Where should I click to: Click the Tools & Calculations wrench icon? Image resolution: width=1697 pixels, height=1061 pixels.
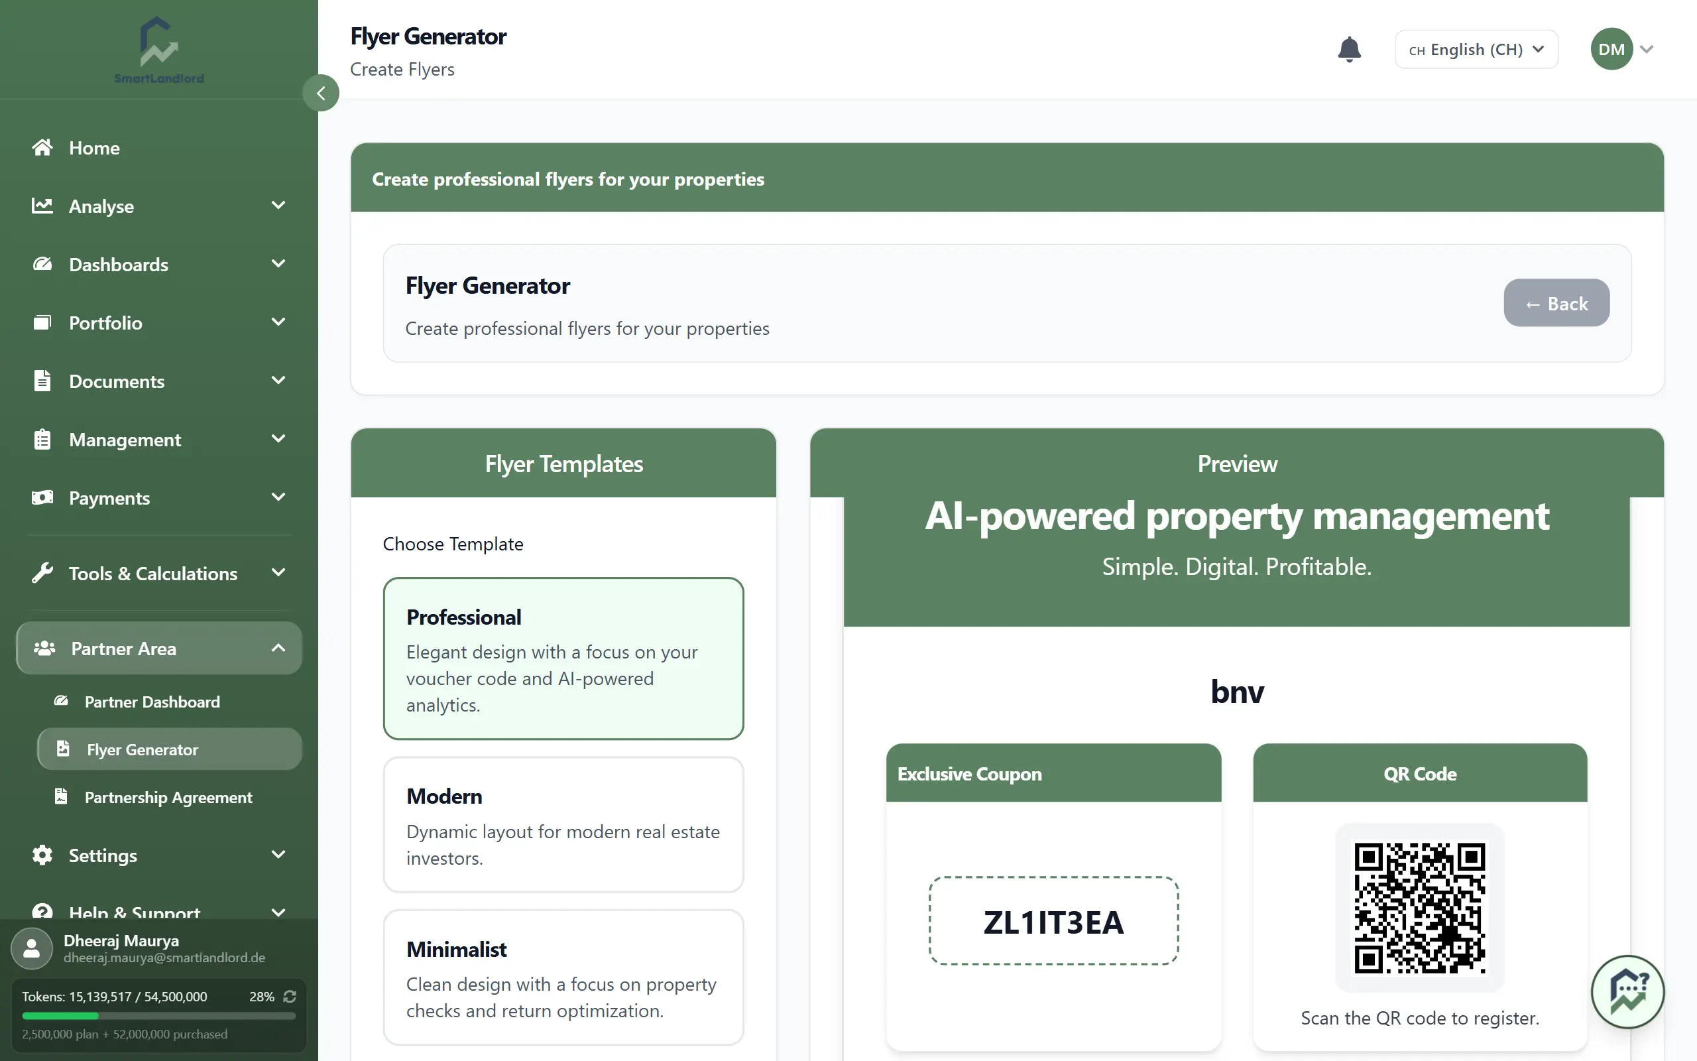[42, 574]
